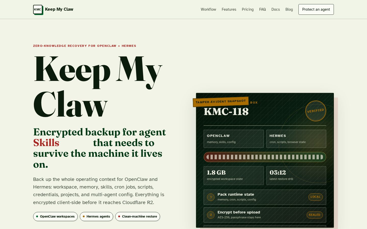This screenshot has width=367, height=229.
Task: Open the Pricing nav item
Action: [x=248, y=9]
